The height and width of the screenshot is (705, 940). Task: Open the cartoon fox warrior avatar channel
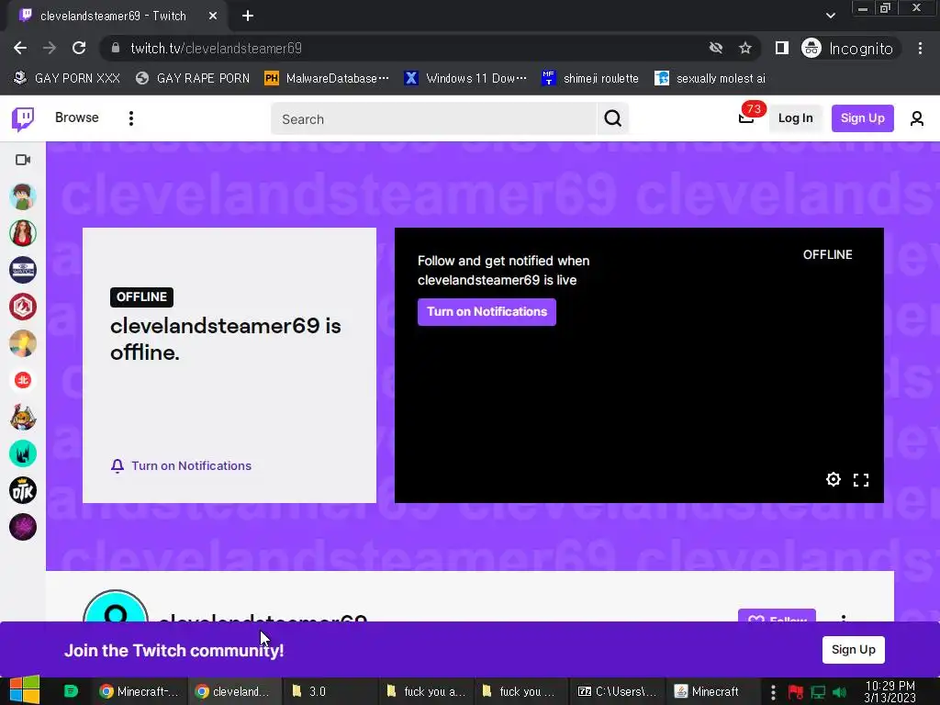[23, 418]
